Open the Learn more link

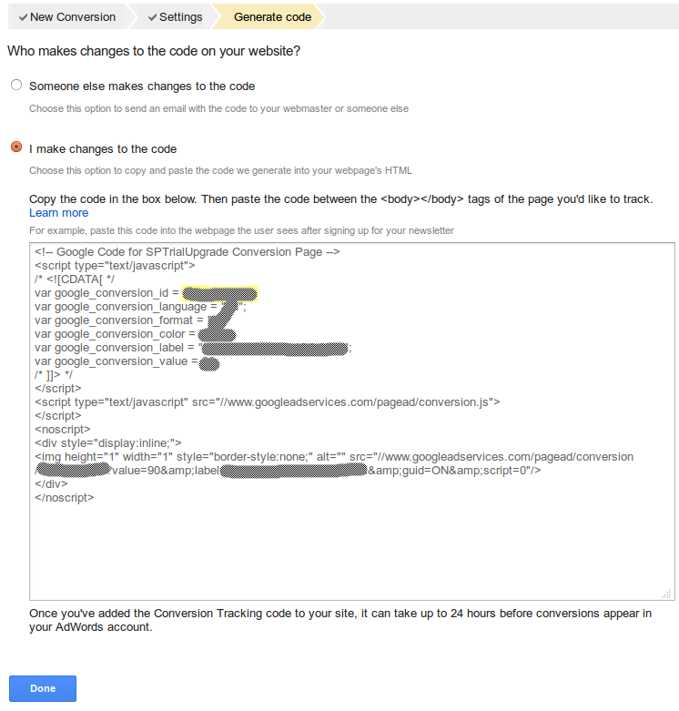[58, 213]
